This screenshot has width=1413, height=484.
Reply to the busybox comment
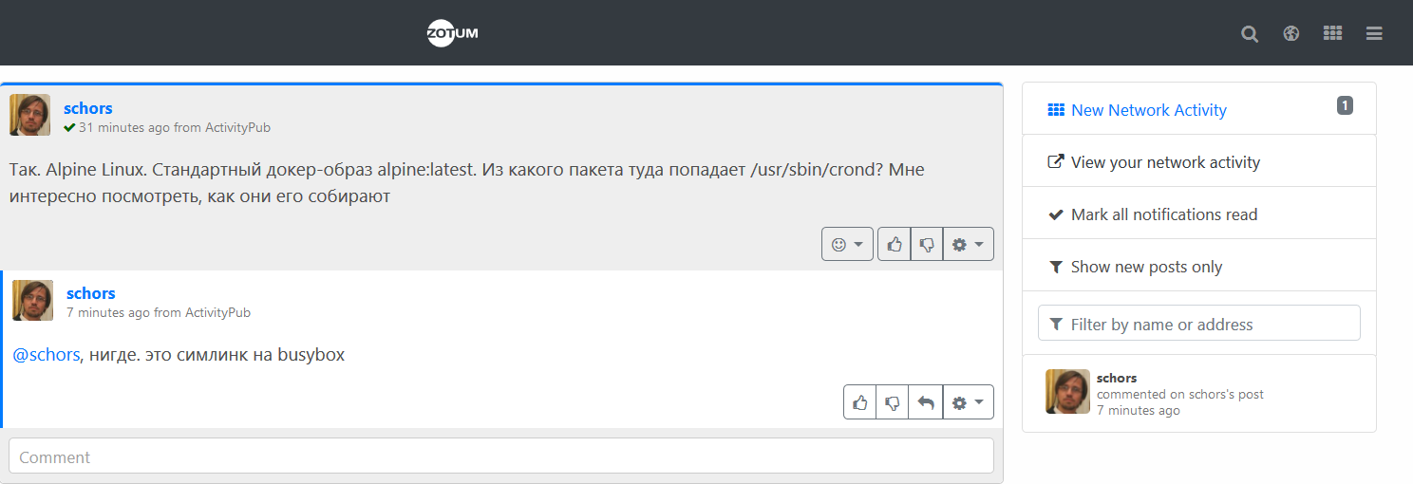tap(926, 402)
